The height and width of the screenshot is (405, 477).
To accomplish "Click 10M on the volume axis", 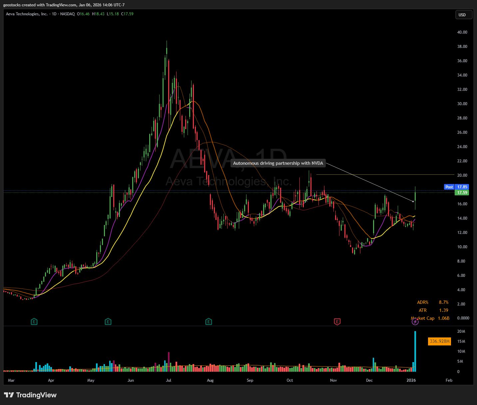I will (x=461, y=351).
